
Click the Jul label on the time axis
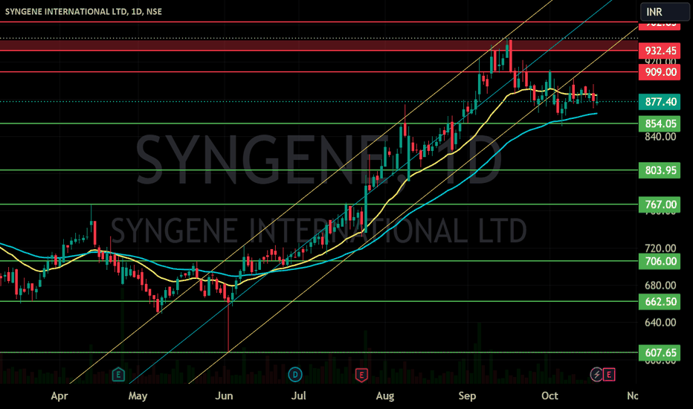coord(299,396)
